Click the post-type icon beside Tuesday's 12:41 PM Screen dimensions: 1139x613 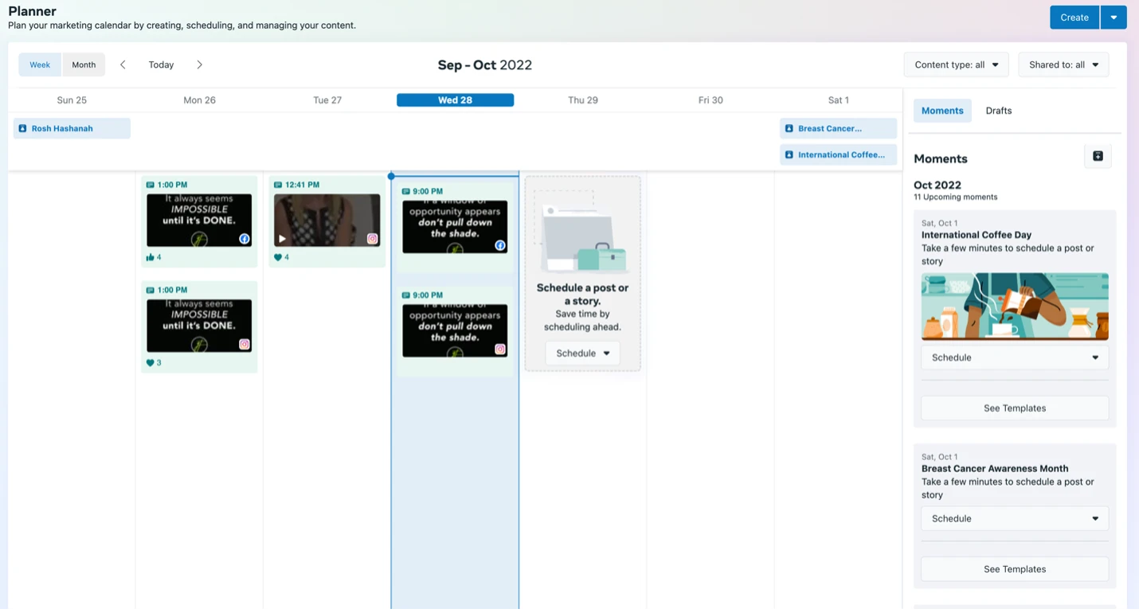click(x=278, y=185)
